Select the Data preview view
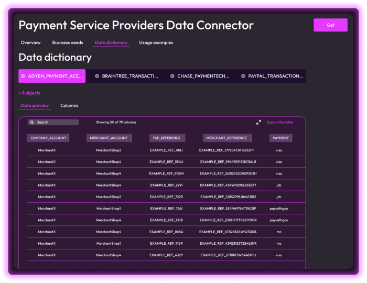The height and width of the screenshot is (283, 367). click(35, 105)
